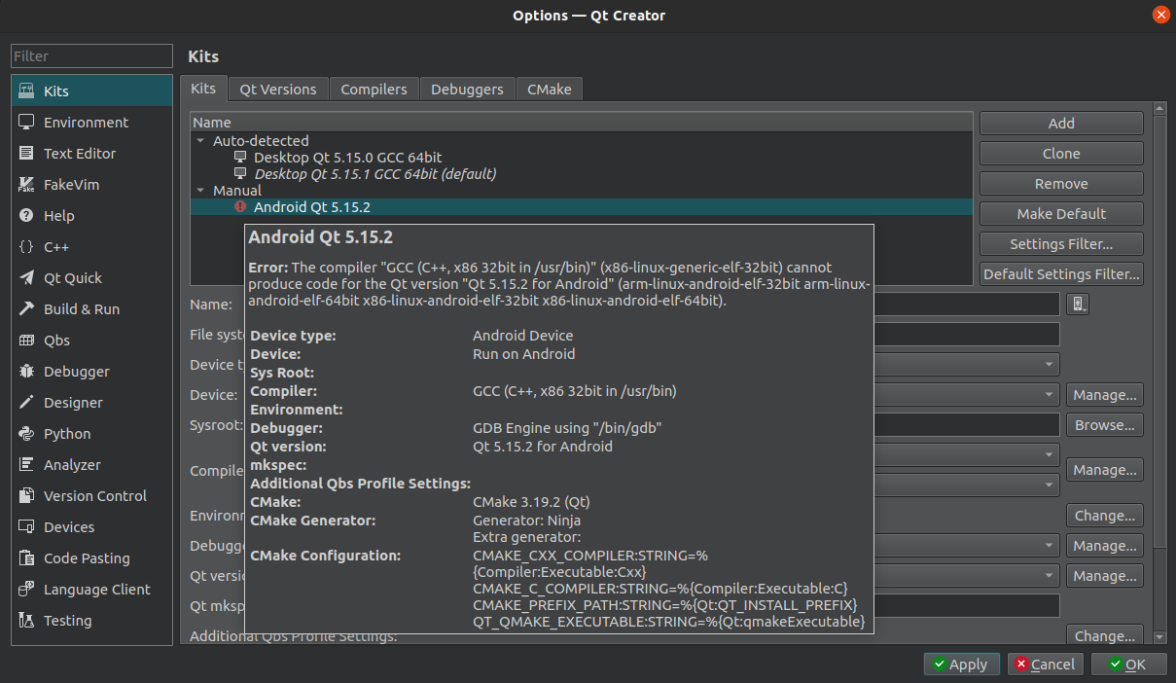
Task: Open the Text Editor category icon
Action: point(27,153)
